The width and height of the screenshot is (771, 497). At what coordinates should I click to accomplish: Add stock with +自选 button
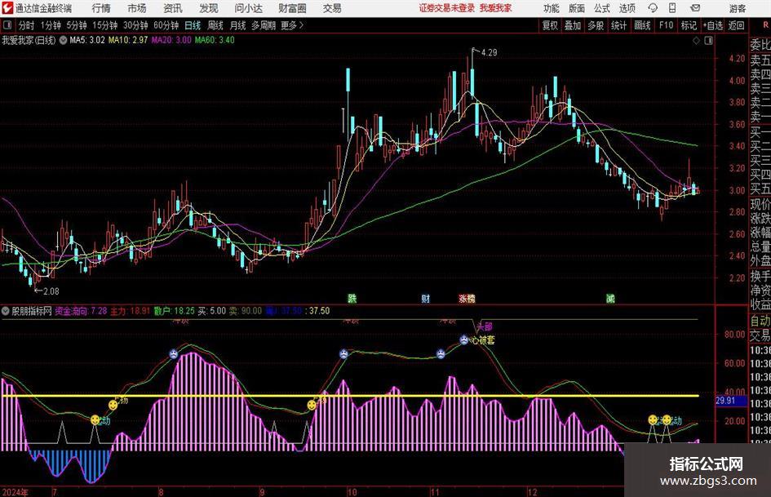[x=712, y=25]
